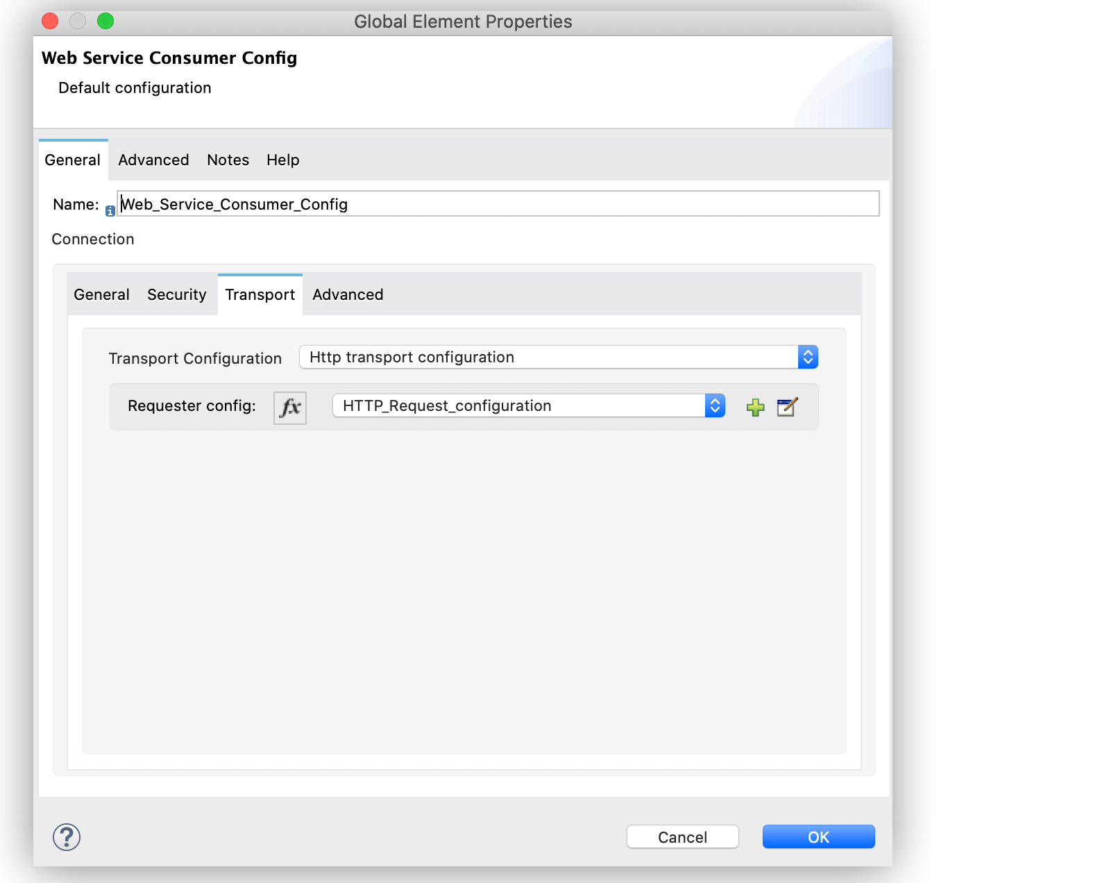
Task: Select the Help tab
Action: tap(282, 160)
